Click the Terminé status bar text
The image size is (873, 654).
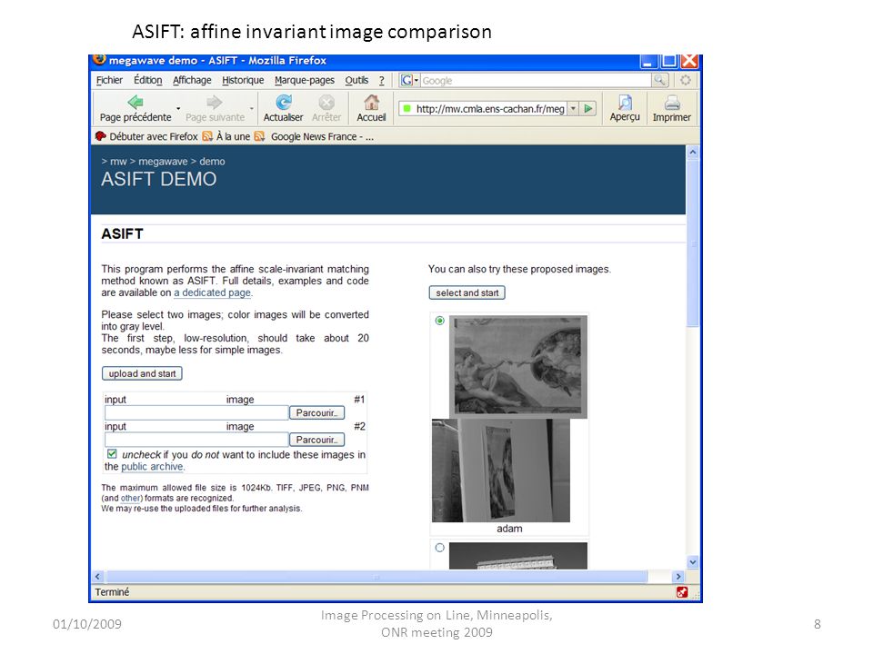(x=112, y=592)
